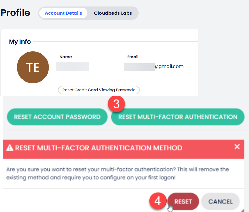Confirm with the red Reset button
Image resolution: width=249 pixels, height=212 pixels.
183,202
